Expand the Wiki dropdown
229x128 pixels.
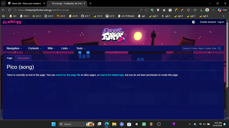[x=51, y=48]
